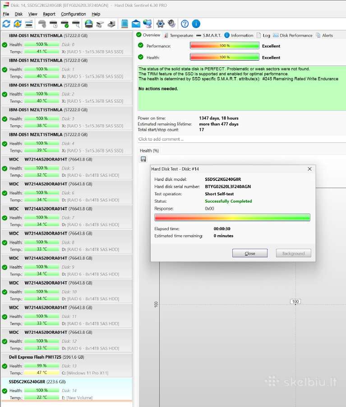Click 'Successfully Completed' status text
Image resolution: width=346 pixels, height=407 pixels.
point(228,201)
